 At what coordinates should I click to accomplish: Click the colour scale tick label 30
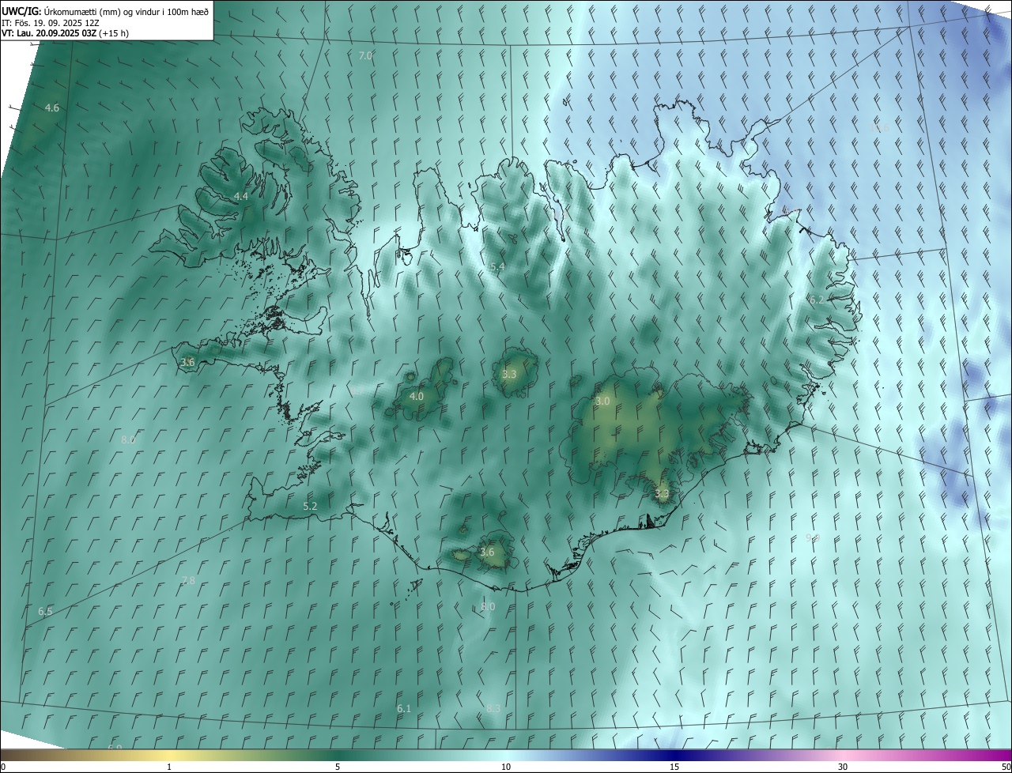pos(843,767)
